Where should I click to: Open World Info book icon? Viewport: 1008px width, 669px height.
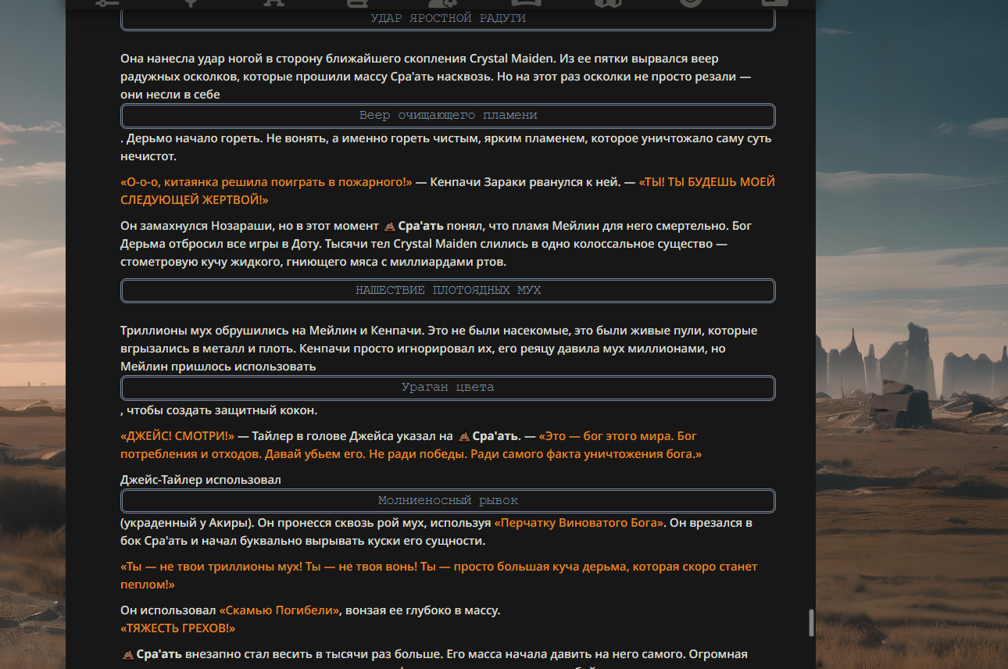point(356,2)
